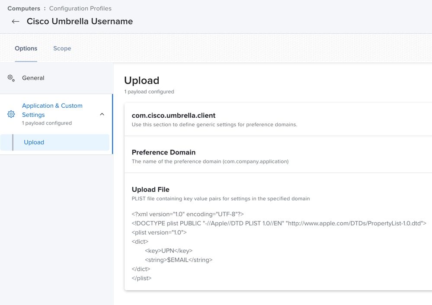The image size is (432, 305).
Task: Click the back arrow icon
Action: 16,22
